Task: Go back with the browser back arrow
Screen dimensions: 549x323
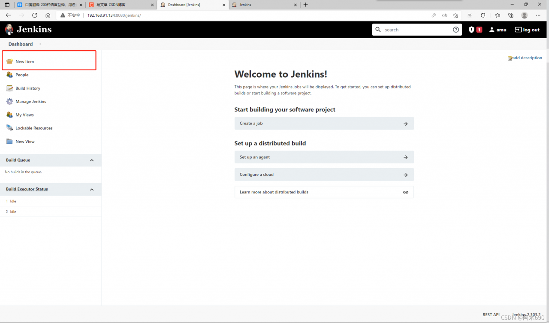Action: click(8, 15)
